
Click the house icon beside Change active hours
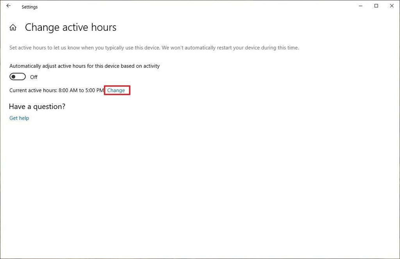[13, 27]
